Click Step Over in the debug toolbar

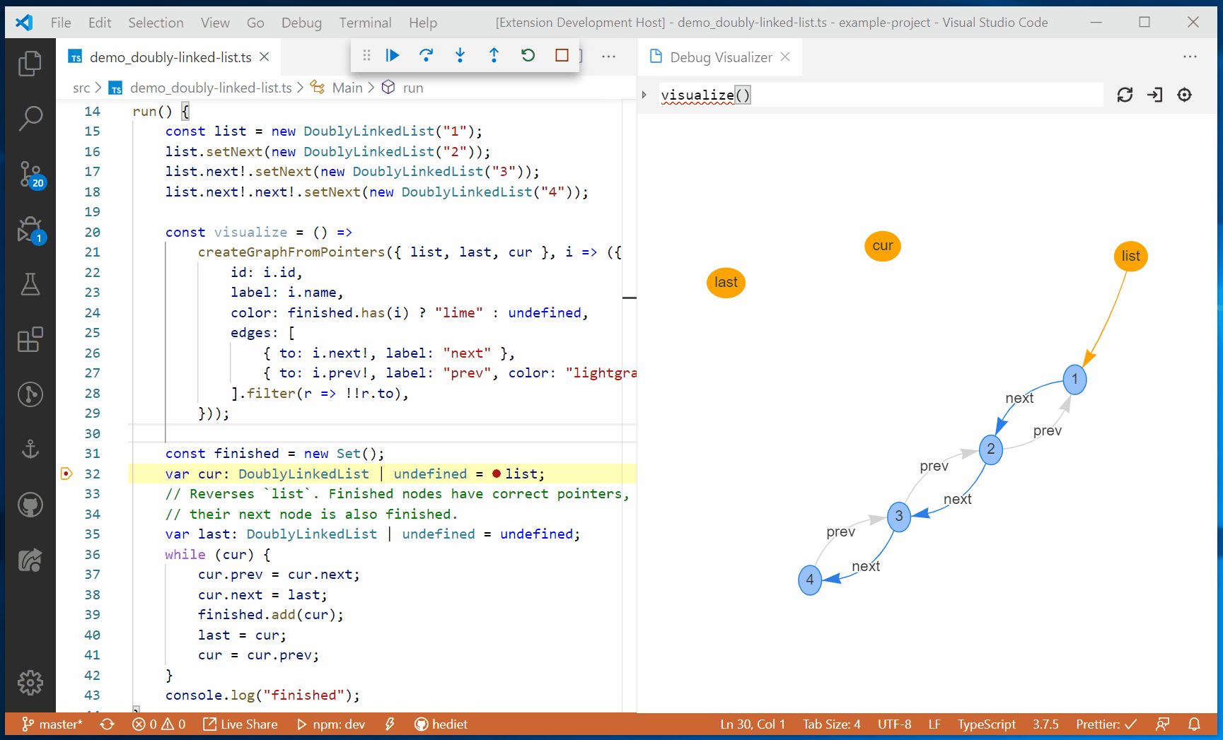pyautogui.click(x=426, y=55)
